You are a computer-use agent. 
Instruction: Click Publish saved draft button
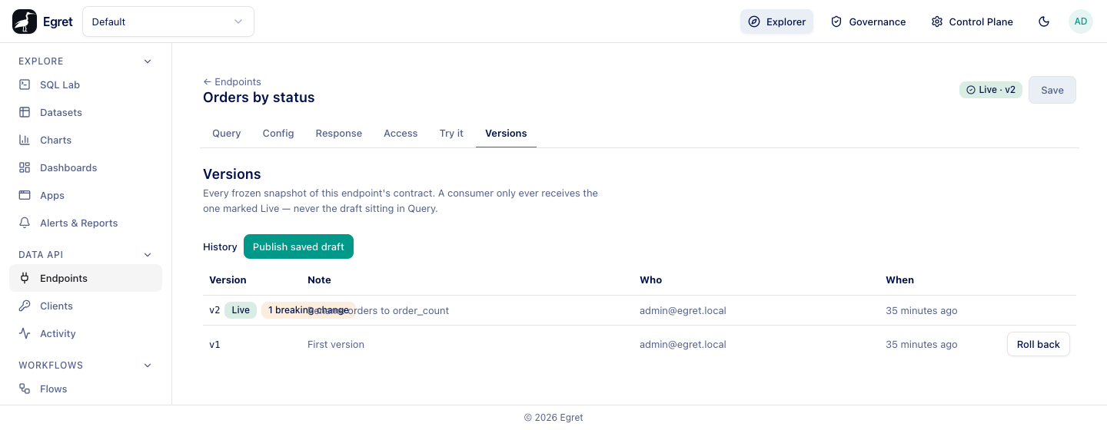(x=298, y=247)
